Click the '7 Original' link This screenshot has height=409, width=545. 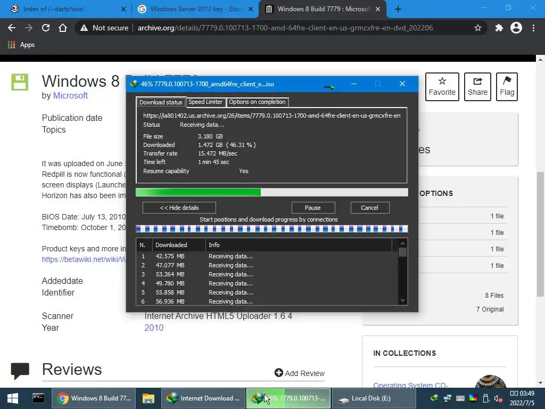(x=490, y=309)
